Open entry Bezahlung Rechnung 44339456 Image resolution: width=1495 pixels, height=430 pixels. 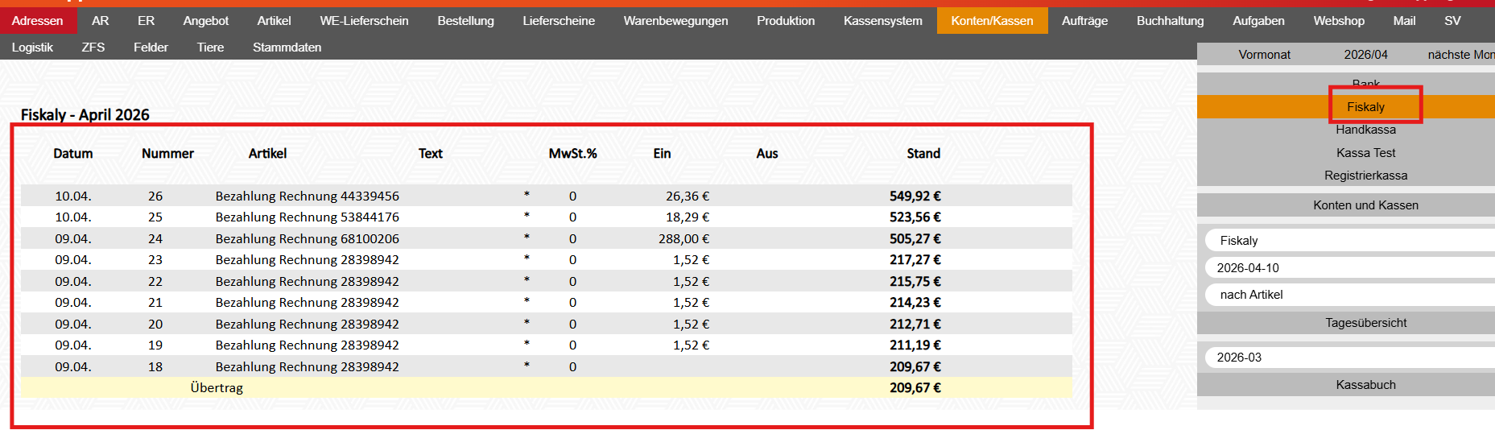pos(307,196)
